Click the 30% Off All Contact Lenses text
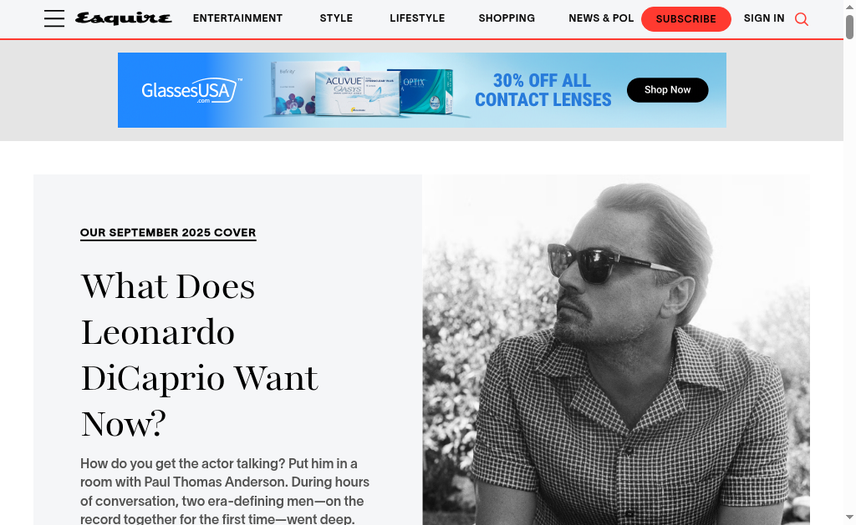 click(543, 90)
